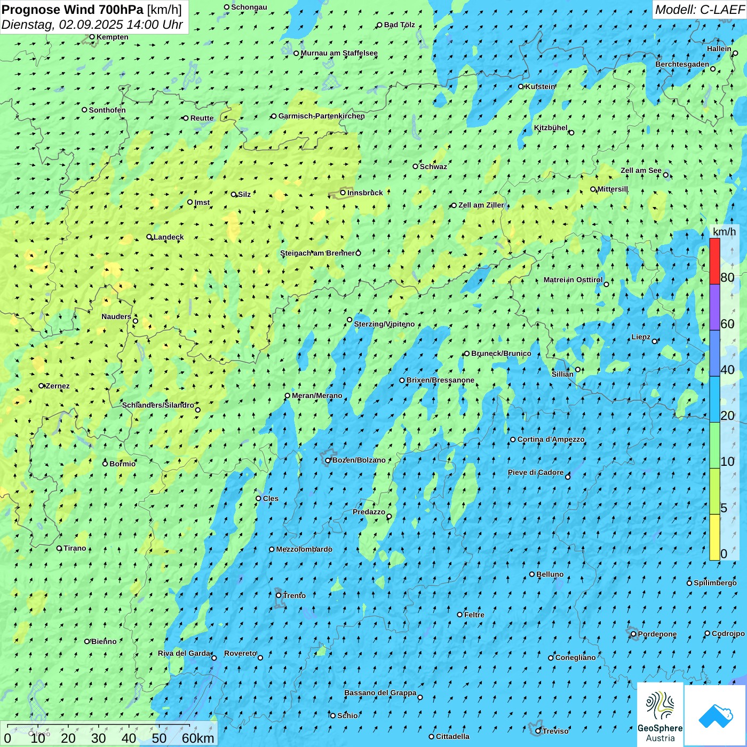Click the Nauders location marker
Screen dimensions: 747x747
click(136, 321)
